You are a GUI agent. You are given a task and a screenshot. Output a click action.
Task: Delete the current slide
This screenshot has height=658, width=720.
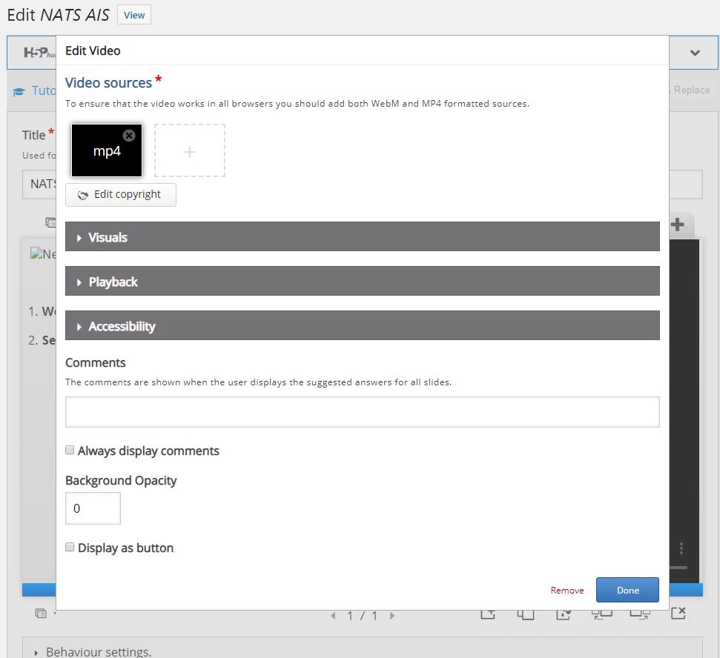click(x=678, y=613)
